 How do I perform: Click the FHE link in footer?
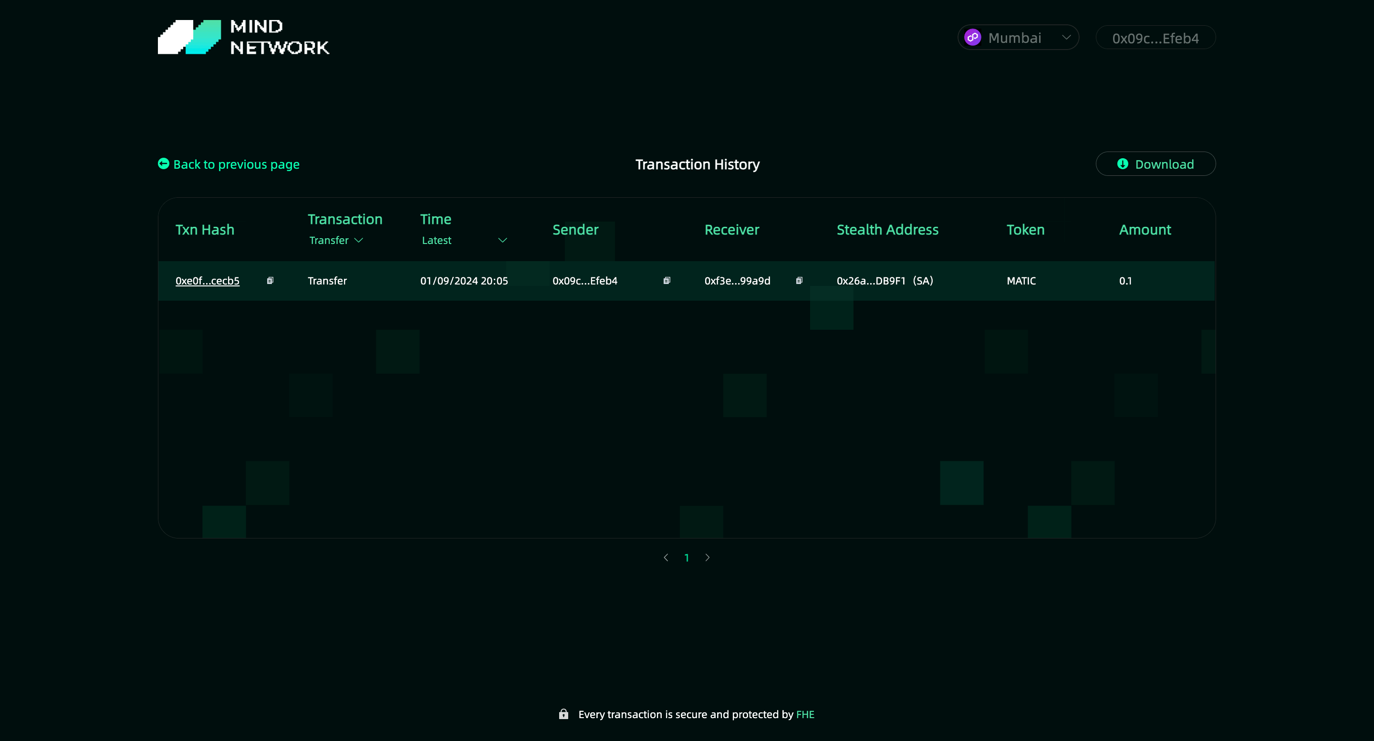(x=805, y=714)
